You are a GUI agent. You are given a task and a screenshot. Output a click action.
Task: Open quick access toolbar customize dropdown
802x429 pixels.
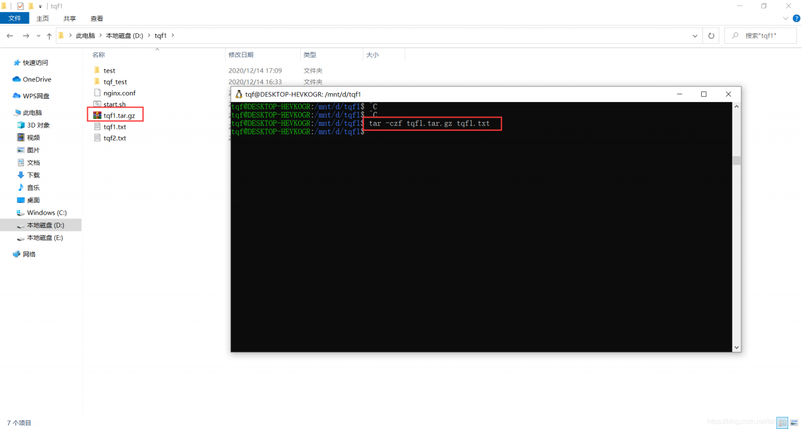40,6
